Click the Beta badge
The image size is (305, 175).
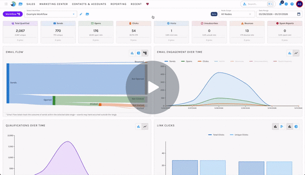(214, 14)
